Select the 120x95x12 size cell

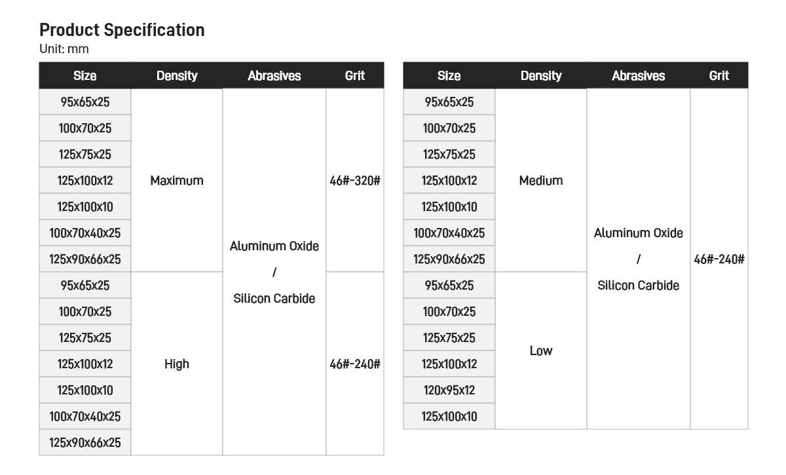tap(449, 390)
